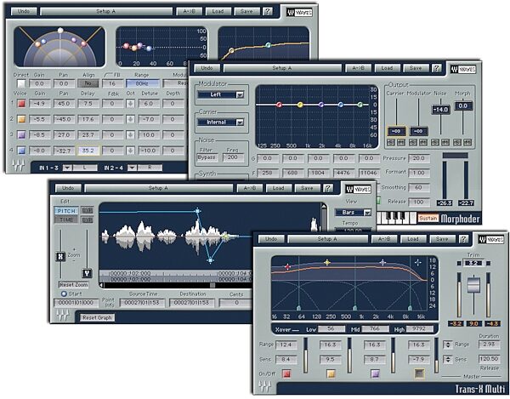
Task: Click the X zoom handle in pitch editor
Action: [60, 256]
